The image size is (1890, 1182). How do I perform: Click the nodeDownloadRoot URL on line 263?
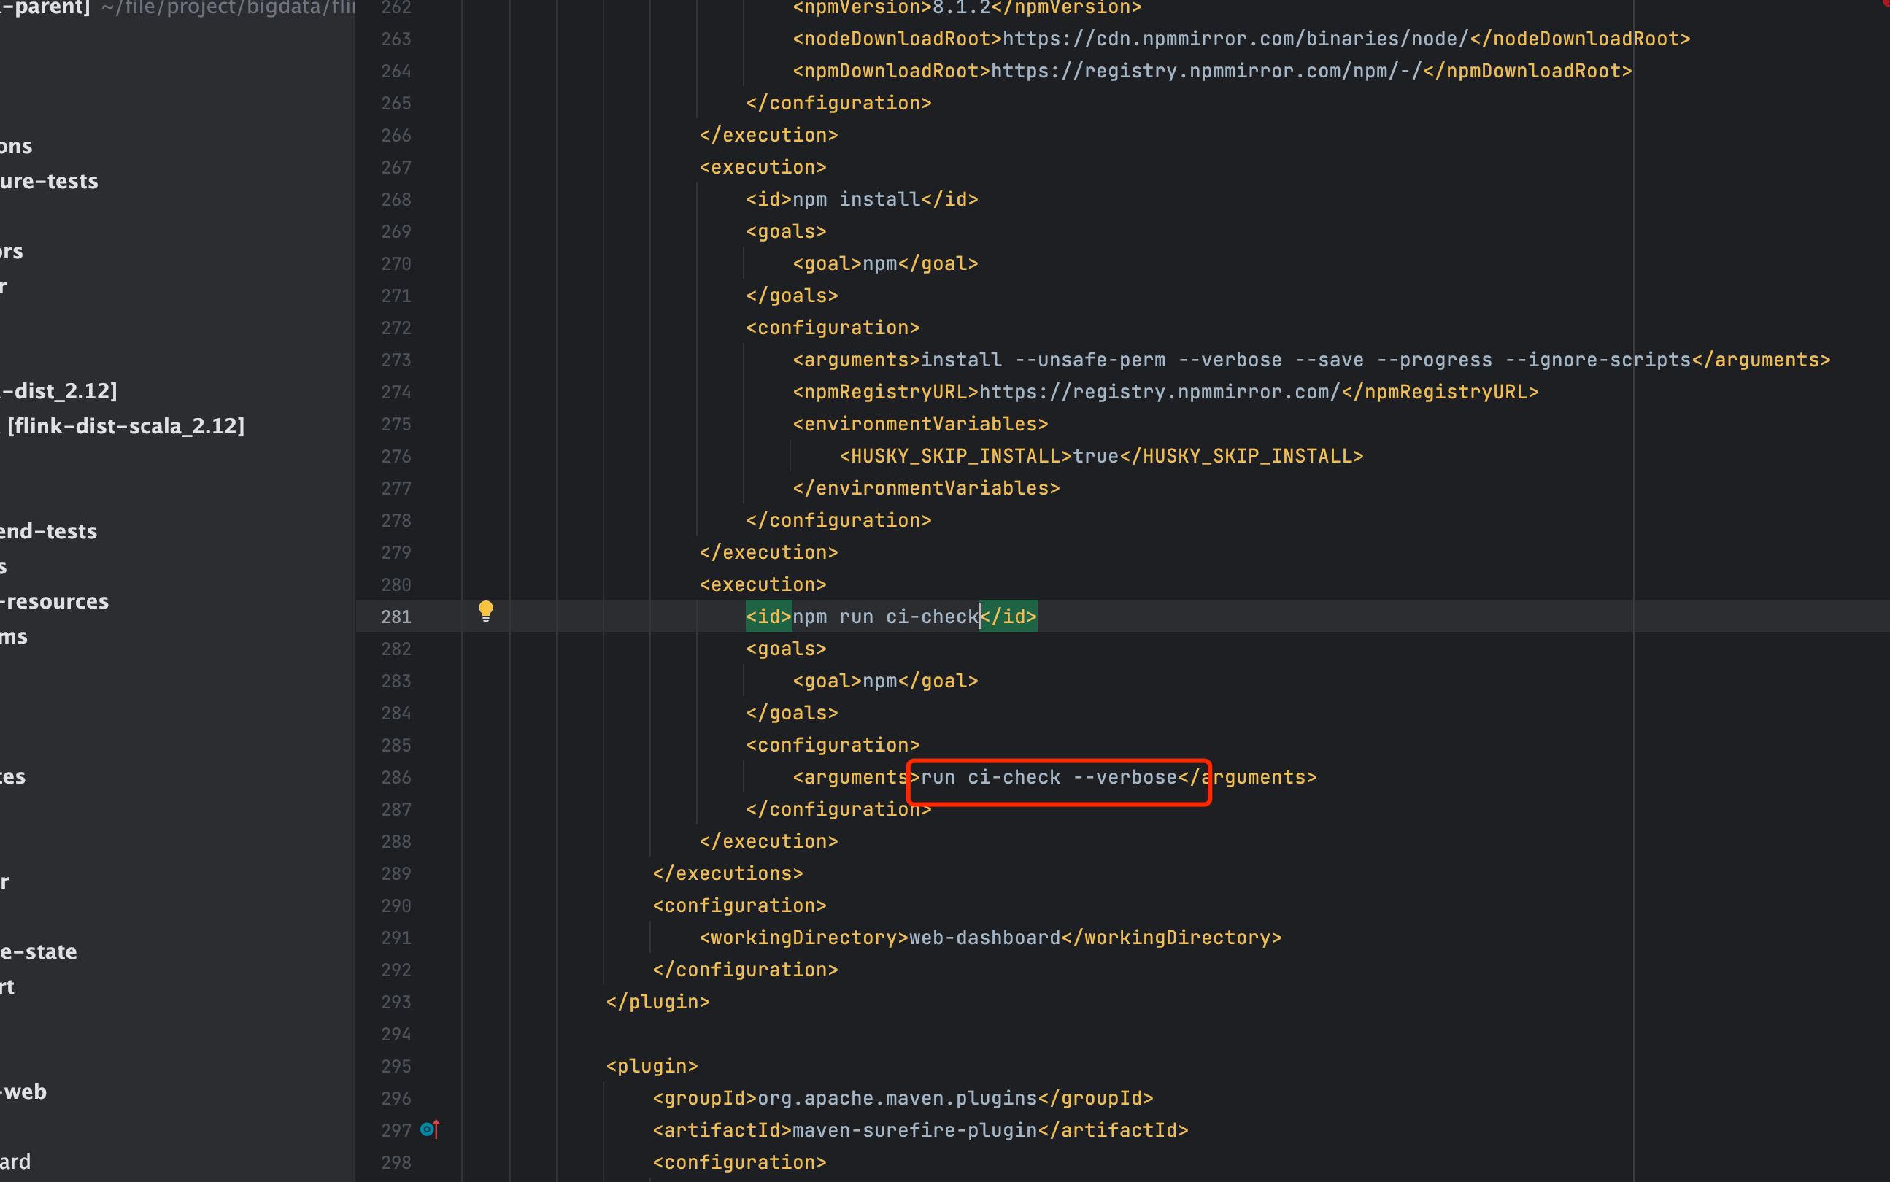pos(1235,38)
